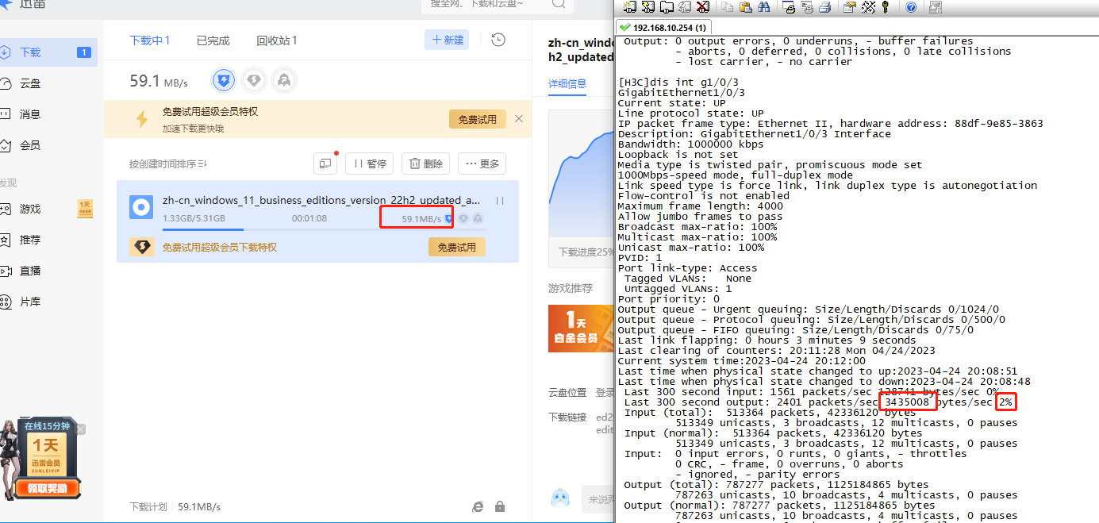The height and width of the screenshot is (523, 1099).
Task: Open the 详细信息 tab in the detail panel
Action: coord(567,83)
